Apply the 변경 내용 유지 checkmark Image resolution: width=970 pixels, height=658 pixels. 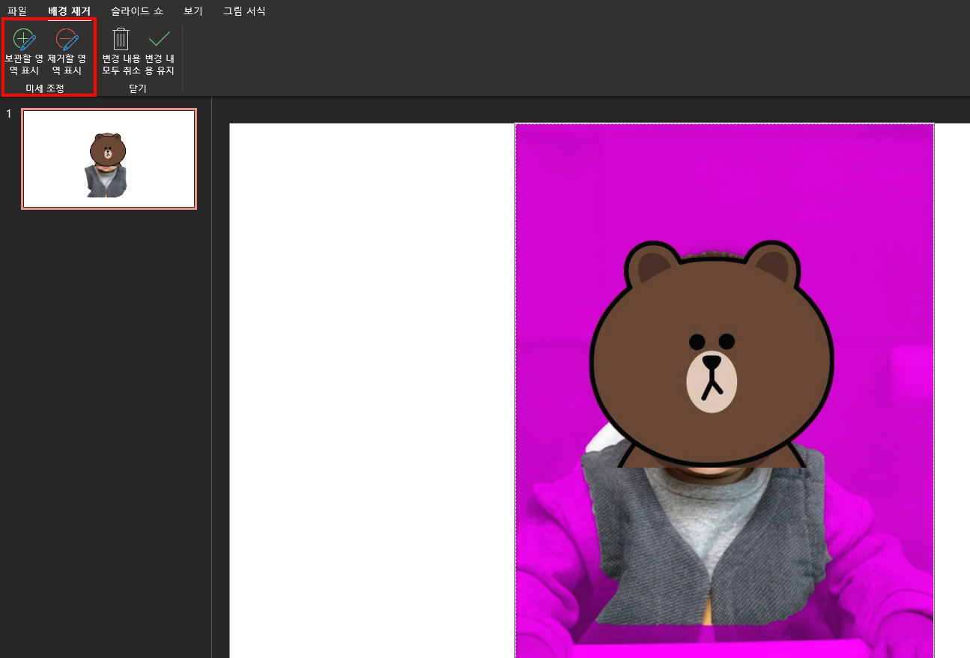pyautogui.click(x=160, y=52)
